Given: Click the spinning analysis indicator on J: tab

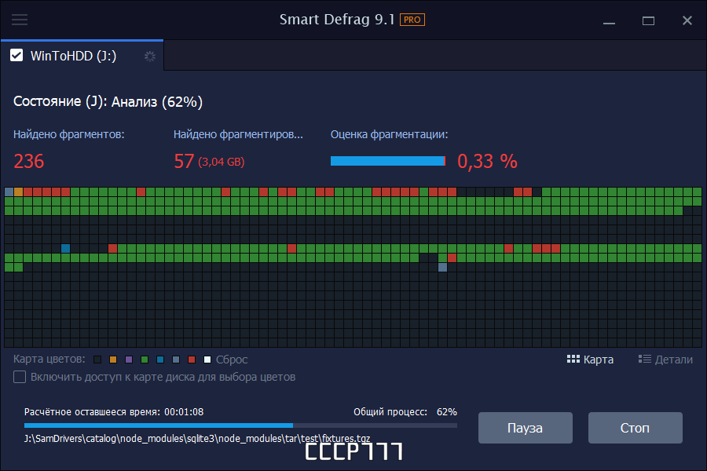Looking at the screenshot, I should pyautogui.click(x=150, y=57).
